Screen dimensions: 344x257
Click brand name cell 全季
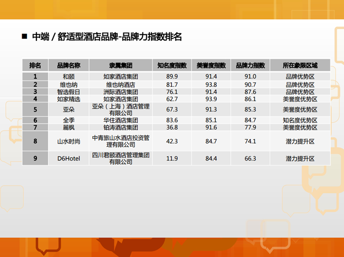click(x=69, y=120)
